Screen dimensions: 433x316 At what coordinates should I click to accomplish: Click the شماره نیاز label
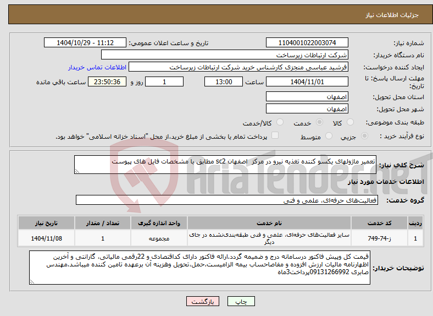coord(408,43)
